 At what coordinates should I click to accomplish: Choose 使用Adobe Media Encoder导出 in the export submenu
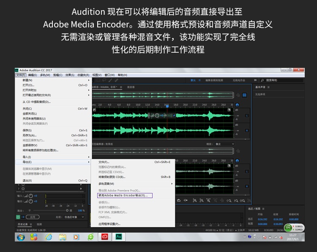tap(125, 196)
